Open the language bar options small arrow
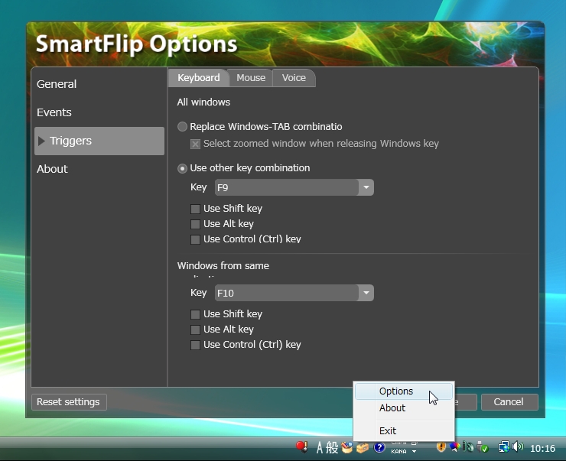The height and width of the screenshot is (461, 566). [x=414, y=451]
